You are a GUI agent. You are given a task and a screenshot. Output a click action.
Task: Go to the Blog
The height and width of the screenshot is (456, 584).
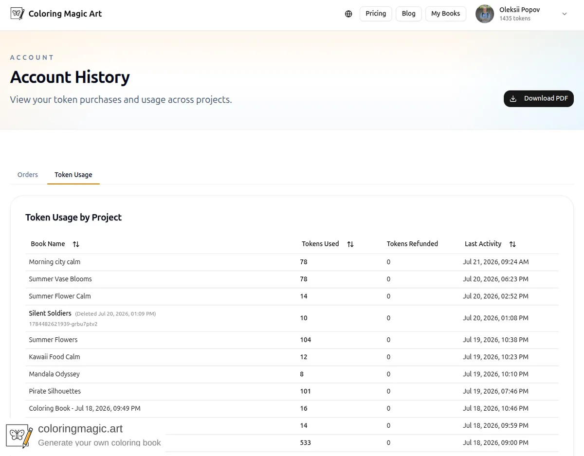point(409,14)
